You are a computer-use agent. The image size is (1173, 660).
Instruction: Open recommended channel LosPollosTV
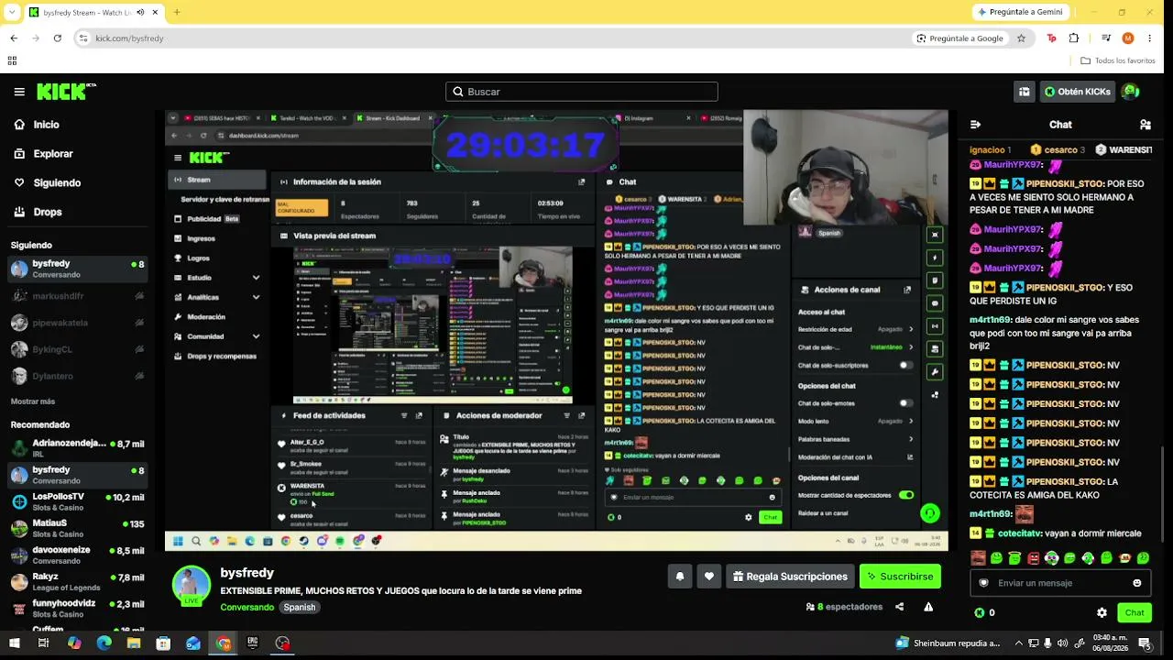(78, 501)
